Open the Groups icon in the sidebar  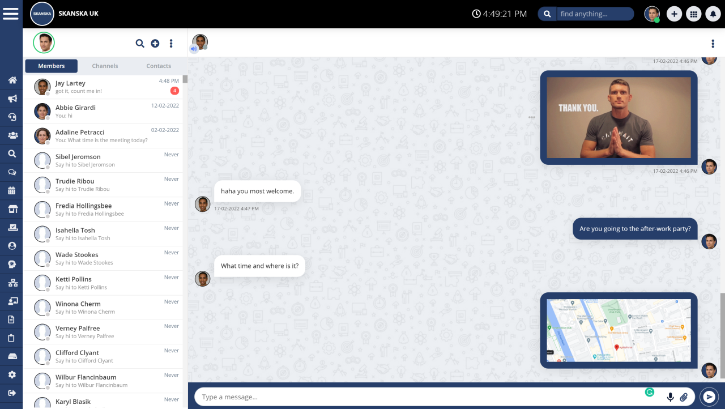click(x=11, y=135)
